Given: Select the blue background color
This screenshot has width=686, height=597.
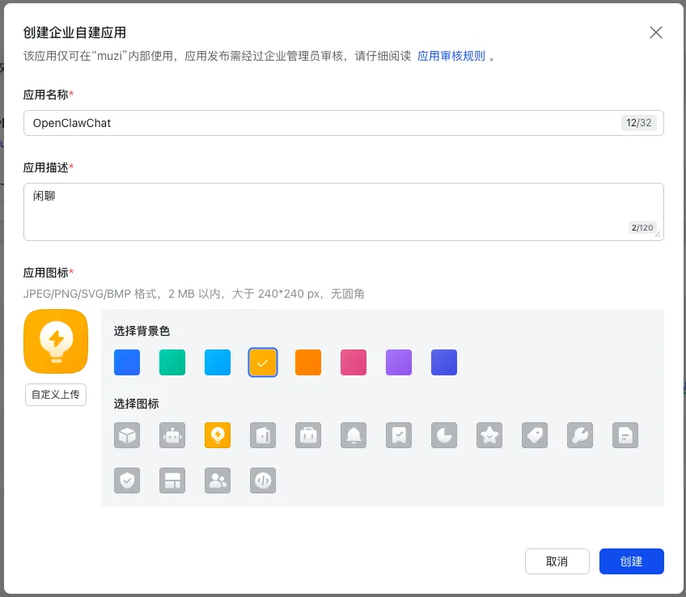Looking at the screenshot, I should coord(127,362).
